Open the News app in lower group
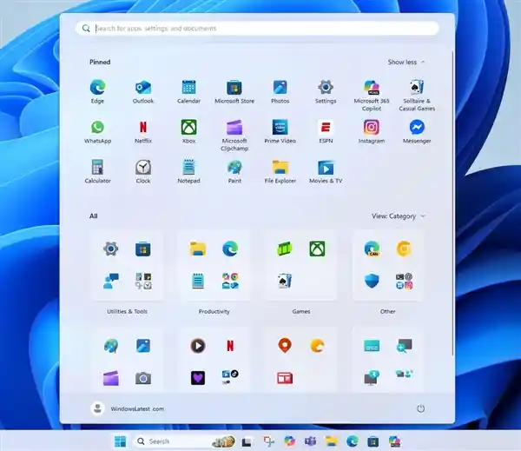The height and width of the screenshot is (451, 521). (x=285, y=378)
